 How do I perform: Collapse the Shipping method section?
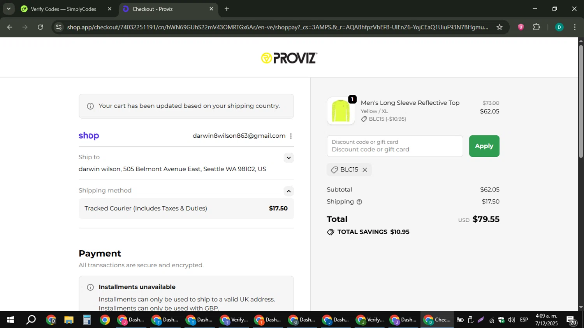pyautogui.click(x=288, y=191)
